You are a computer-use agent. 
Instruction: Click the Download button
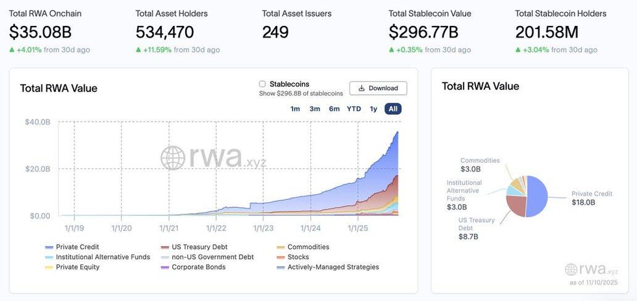378,88
